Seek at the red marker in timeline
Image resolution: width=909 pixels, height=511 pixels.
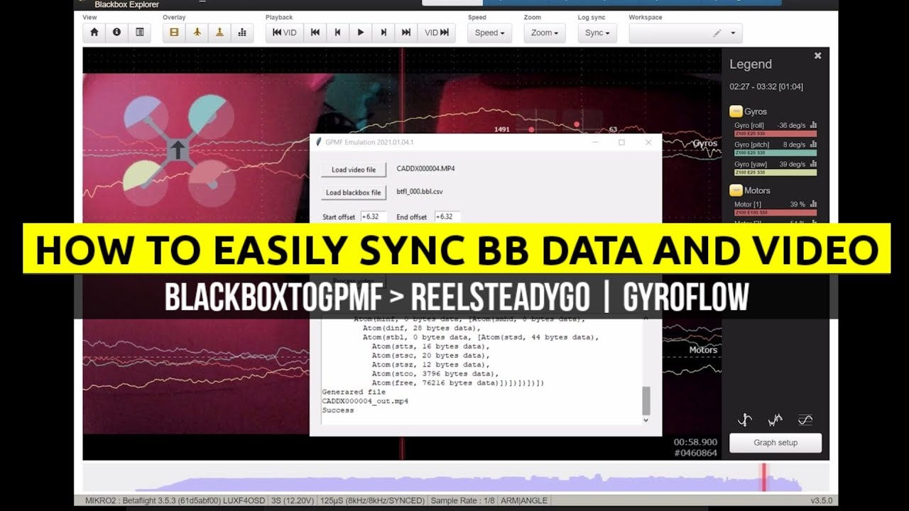pyautogui.click(x=765, y=477)
